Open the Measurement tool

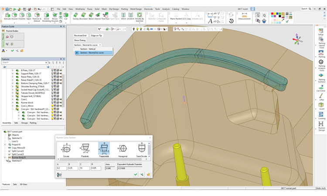pos(244,16)
